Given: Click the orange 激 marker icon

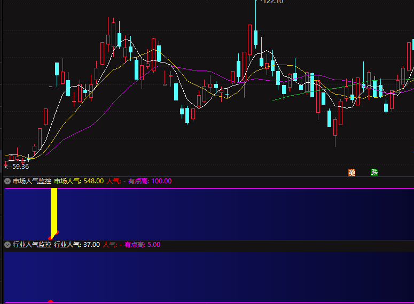Looking at the screenshot, I should (351, 173).
